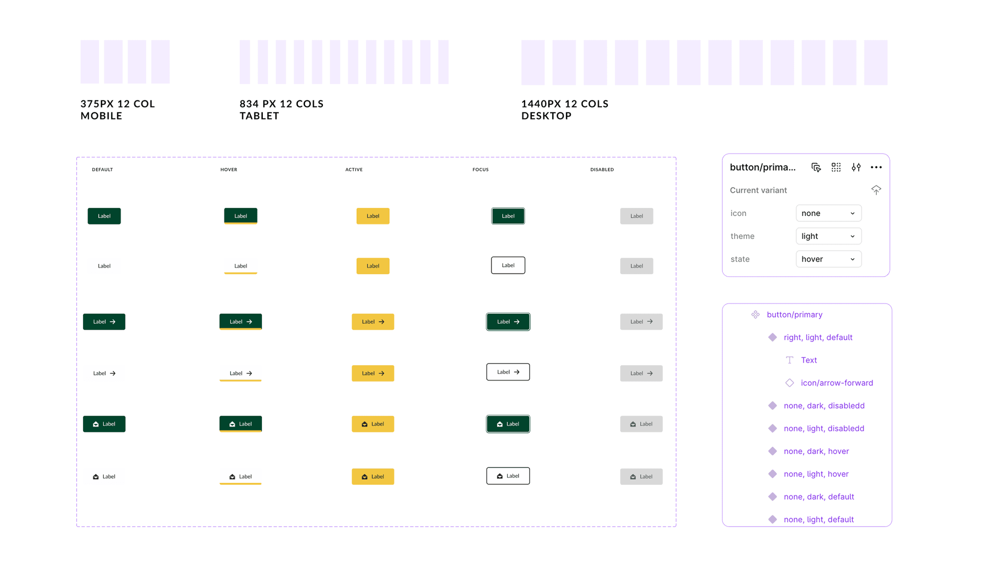Open the state dropdown set to hover
The height and width of the screenshot is (563, 984).
828,259
